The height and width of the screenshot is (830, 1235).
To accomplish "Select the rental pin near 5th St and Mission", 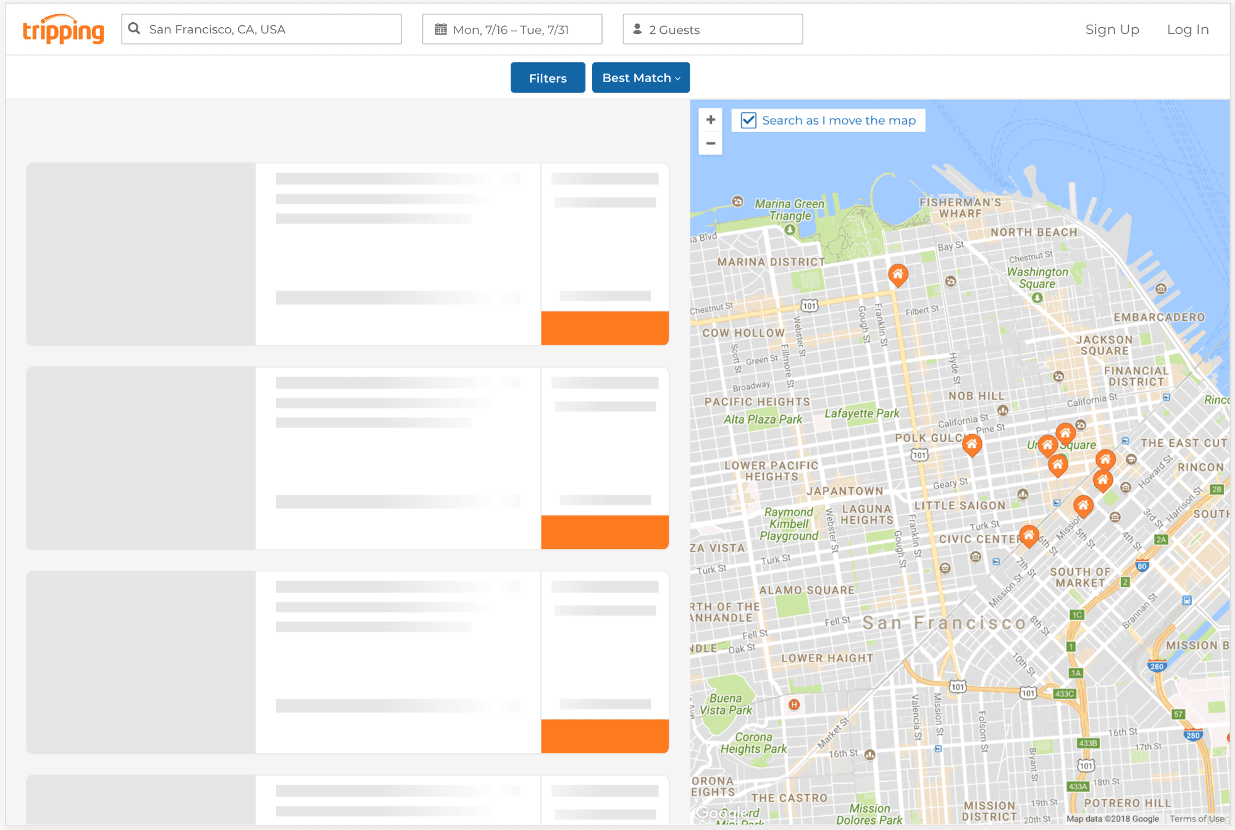I will click(1083, 506).
